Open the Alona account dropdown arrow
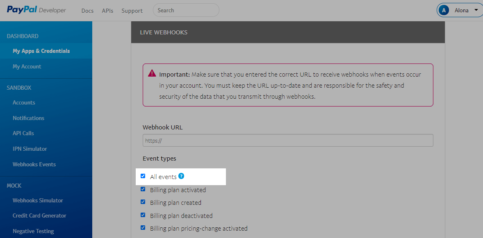Viewport: 483px width, 238px height. 476,10
